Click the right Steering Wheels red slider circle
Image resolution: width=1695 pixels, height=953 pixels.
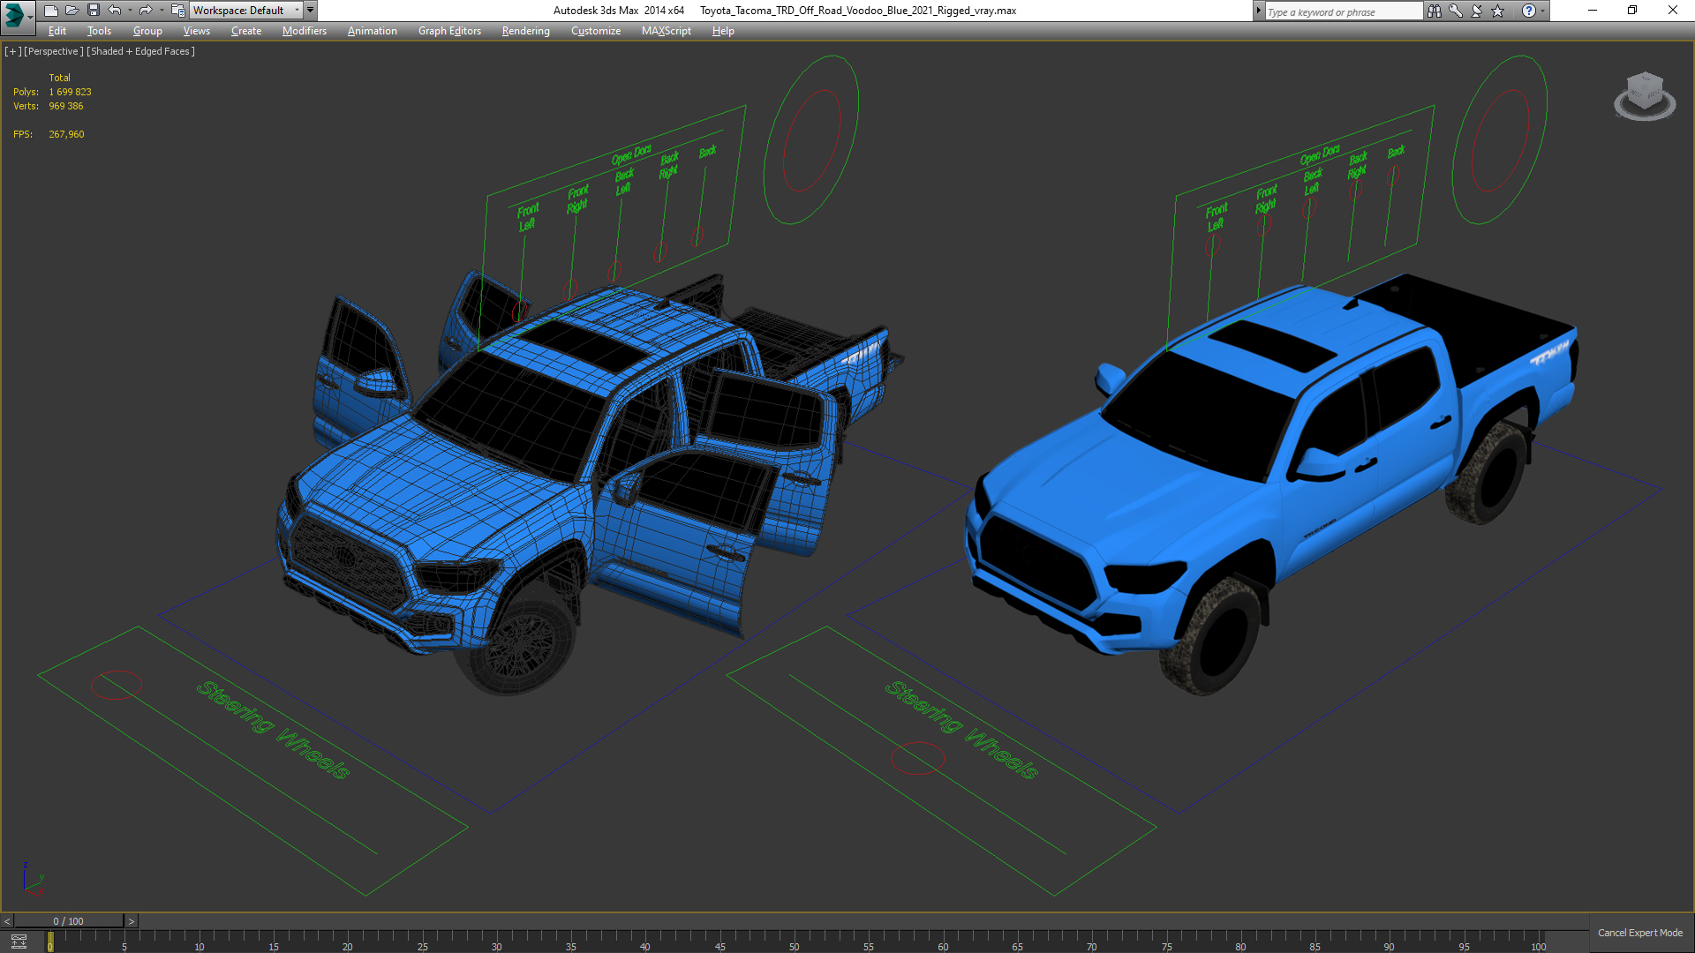pos(918,758)
